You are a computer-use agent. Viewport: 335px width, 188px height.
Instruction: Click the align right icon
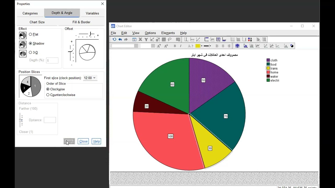point(229,46)
